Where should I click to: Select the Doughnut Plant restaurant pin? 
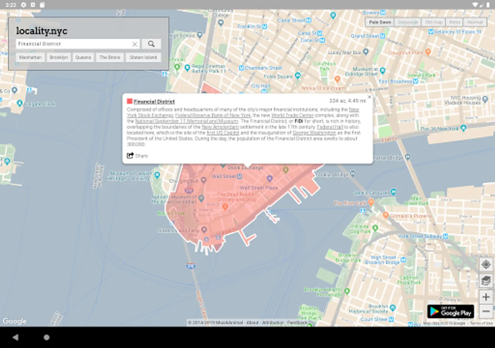click(x=428, y=52)
